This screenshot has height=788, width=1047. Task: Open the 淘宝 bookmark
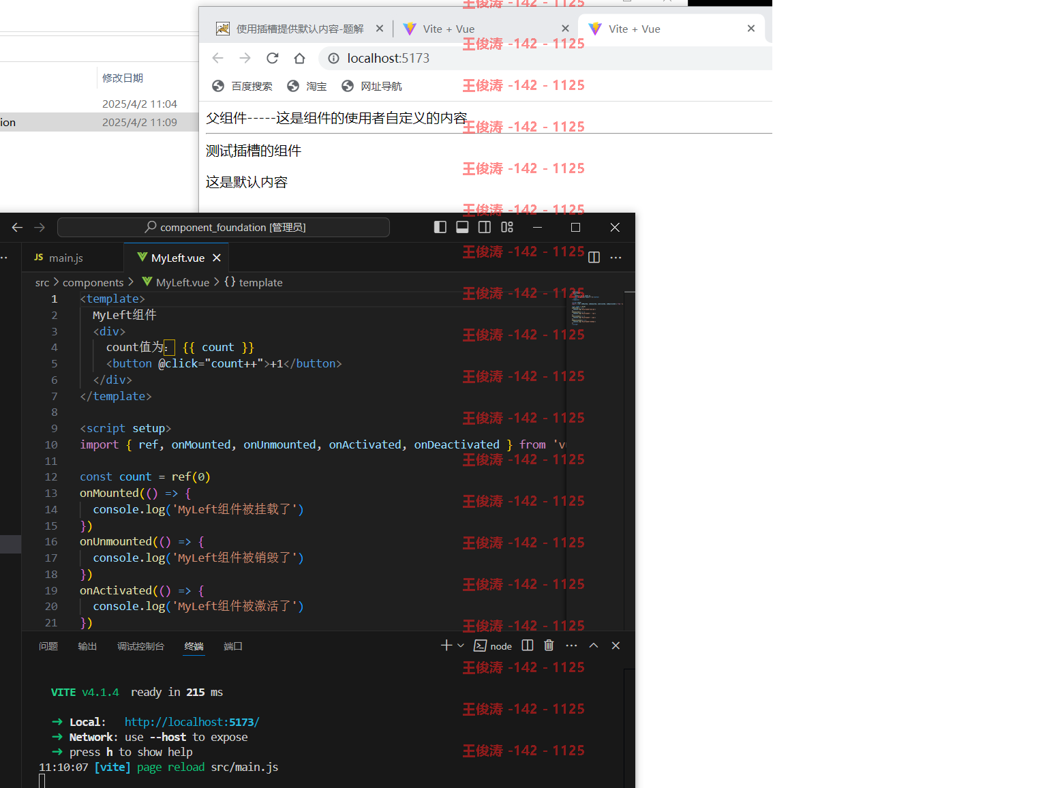coord(307,86)
